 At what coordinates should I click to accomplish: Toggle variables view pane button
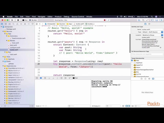127,106
